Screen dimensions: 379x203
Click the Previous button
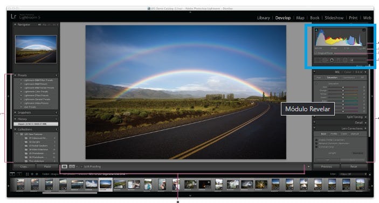[x=327, y=166]
